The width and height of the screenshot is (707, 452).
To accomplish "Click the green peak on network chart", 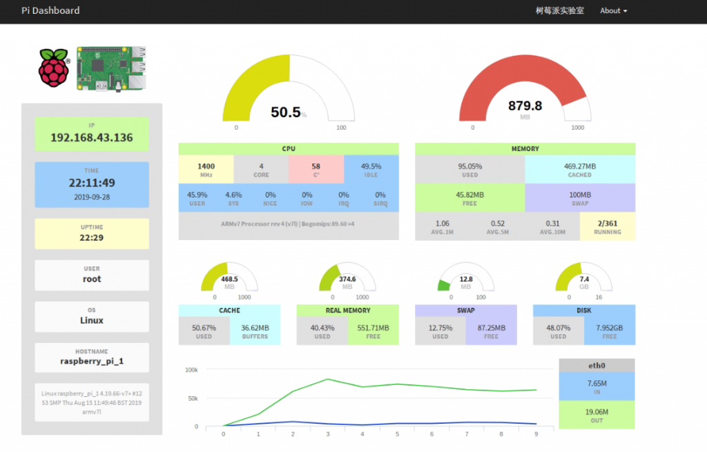I will tap(328, 380).
